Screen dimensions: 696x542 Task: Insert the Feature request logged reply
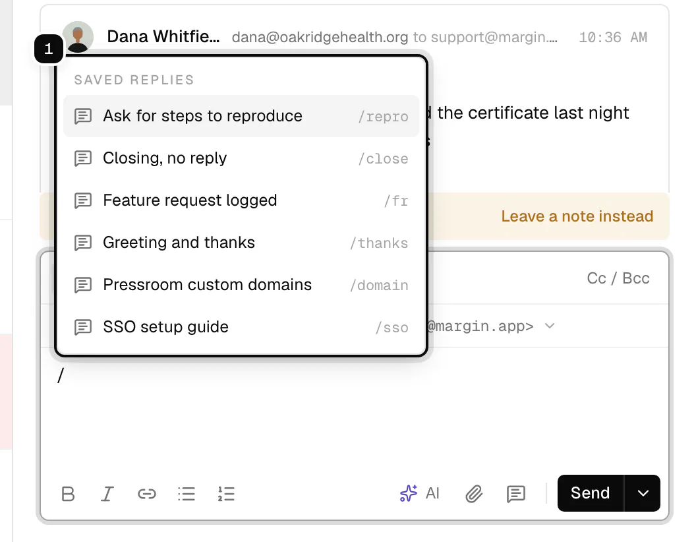[x=241, y=200]
